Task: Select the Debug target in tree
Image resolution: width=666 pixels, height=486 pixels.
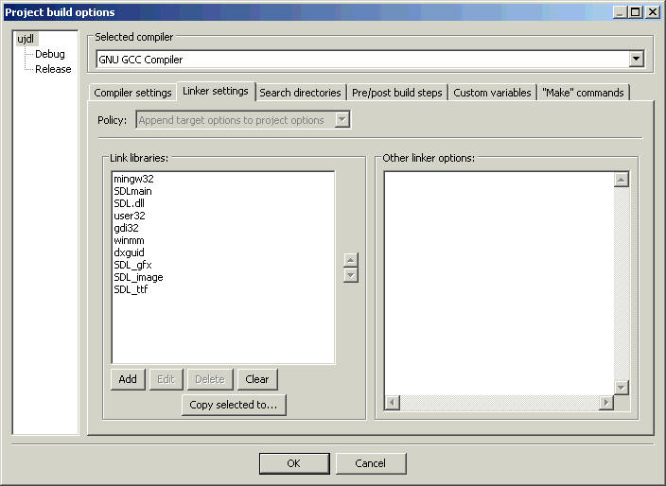Action: point(49,54)
